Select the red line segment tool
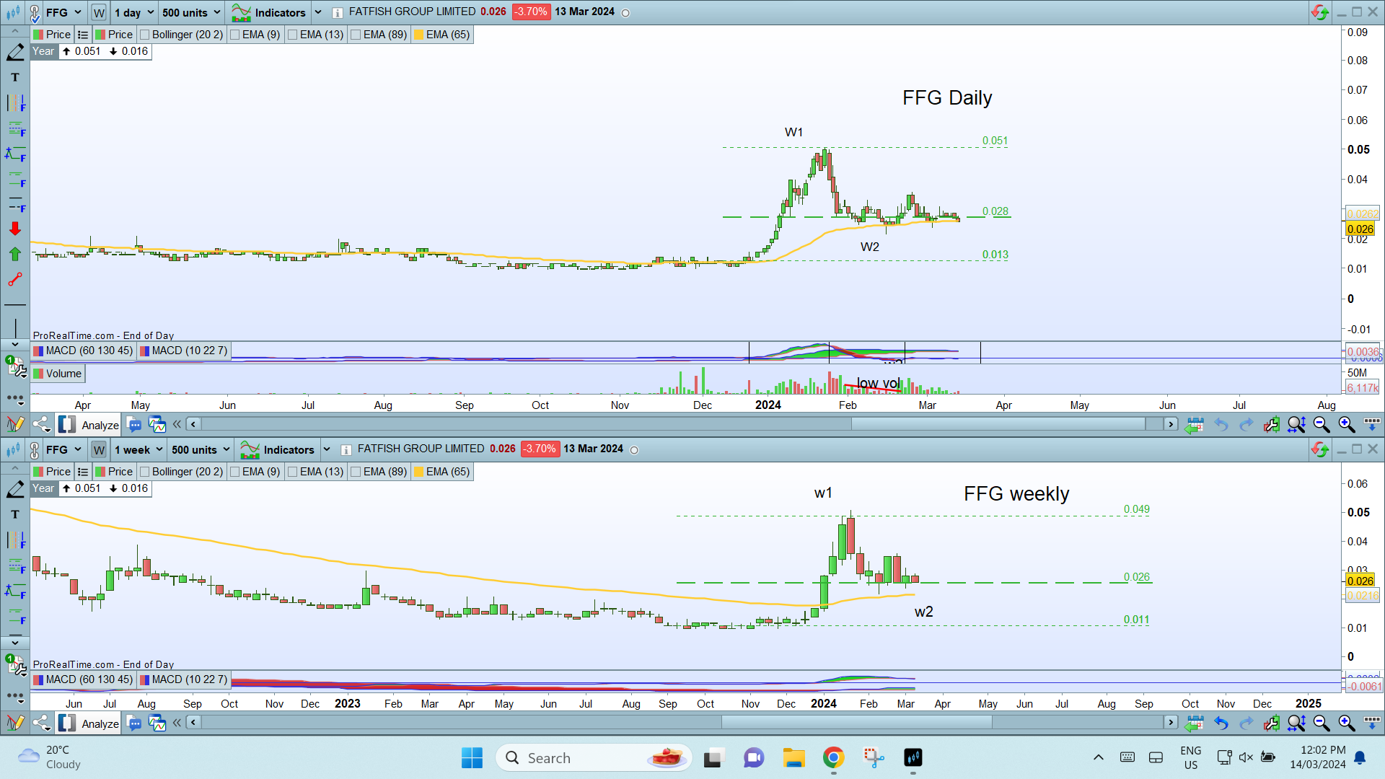 pyautogui.click(x=15, y=279)
